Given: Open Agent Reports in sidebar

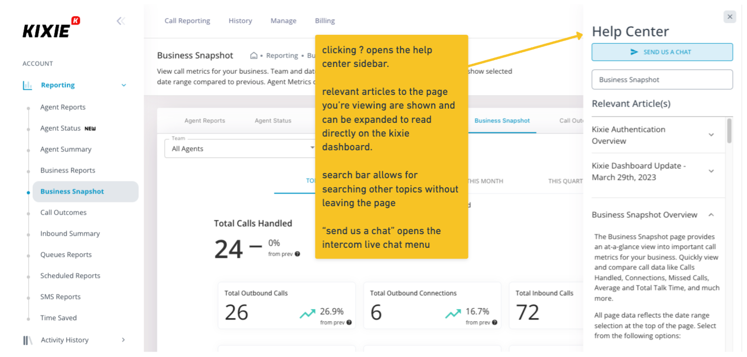Looking at the screenshot, I should point(63,107).
